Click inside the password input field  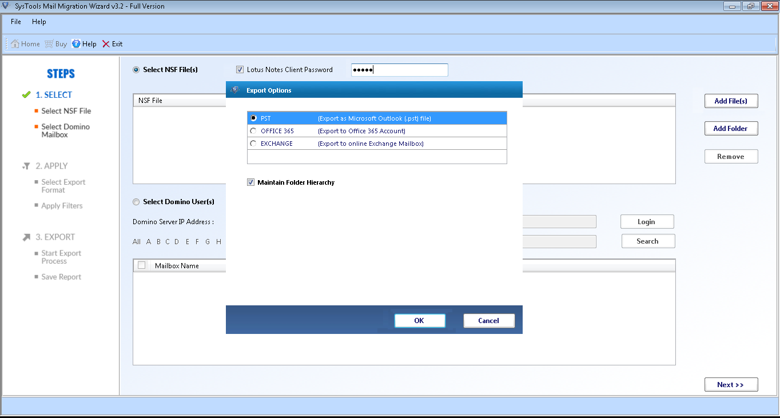coord(399,69)
